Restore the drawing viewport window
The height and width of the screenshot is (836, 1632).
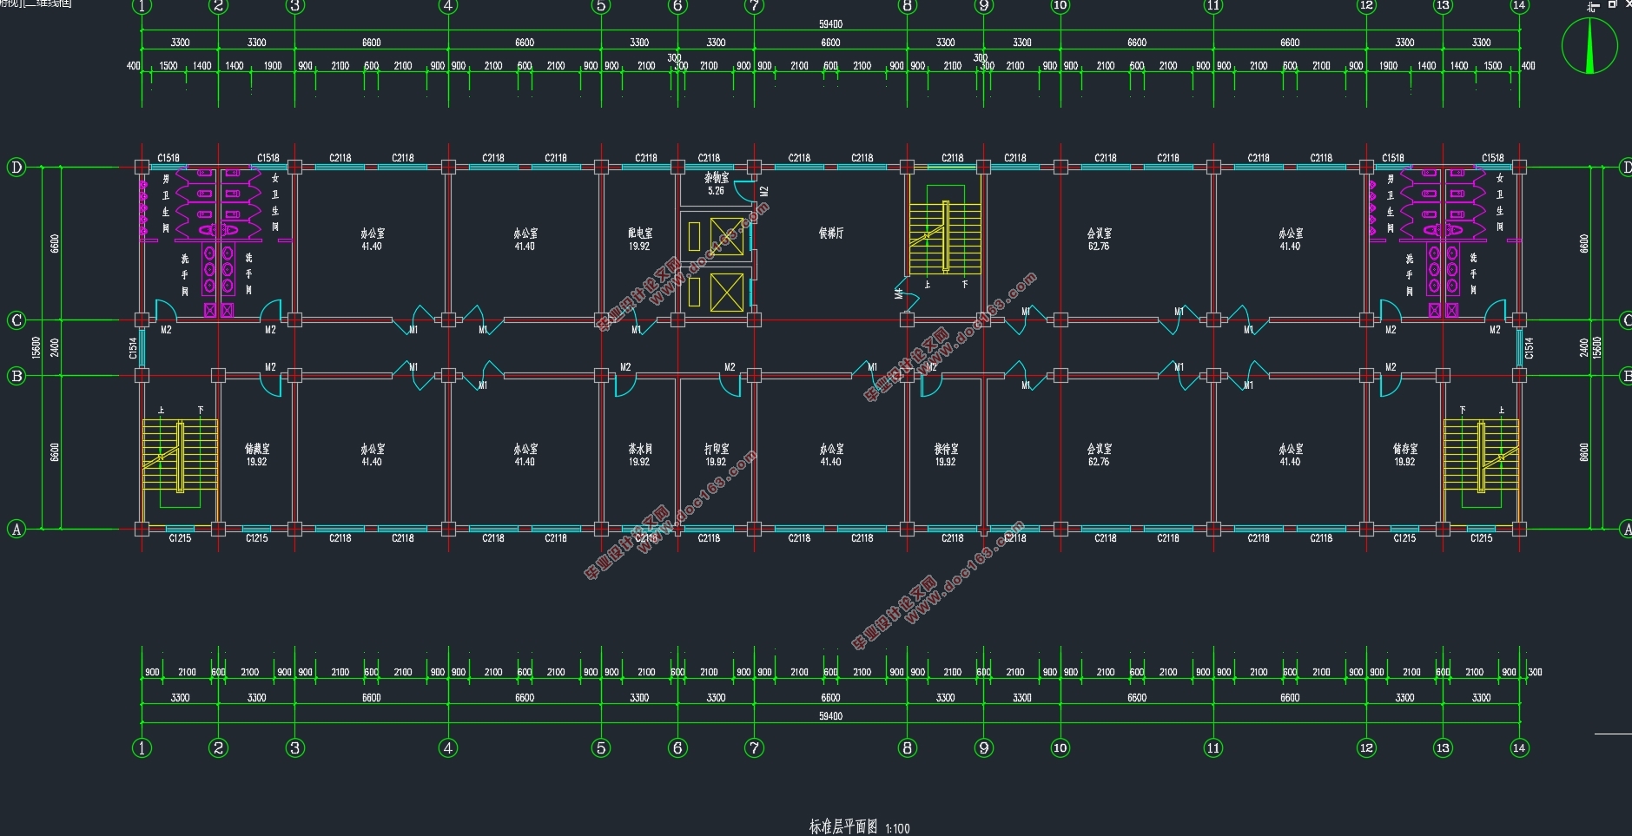point(1612,3)
